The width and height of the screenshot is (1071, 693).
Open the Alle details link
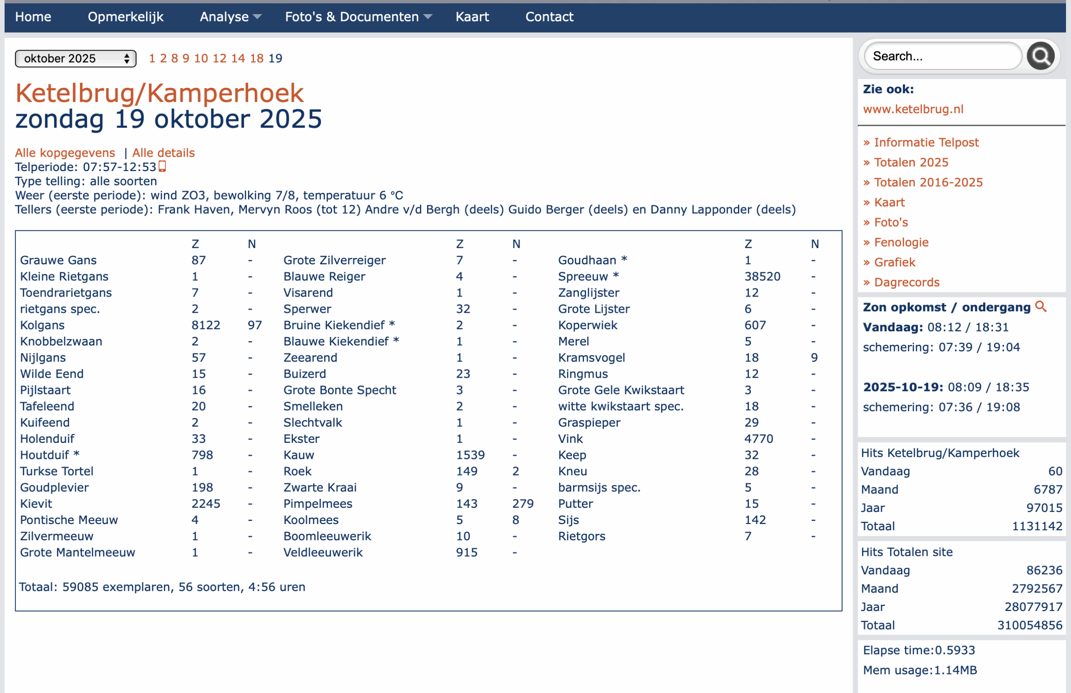point(163,153)
